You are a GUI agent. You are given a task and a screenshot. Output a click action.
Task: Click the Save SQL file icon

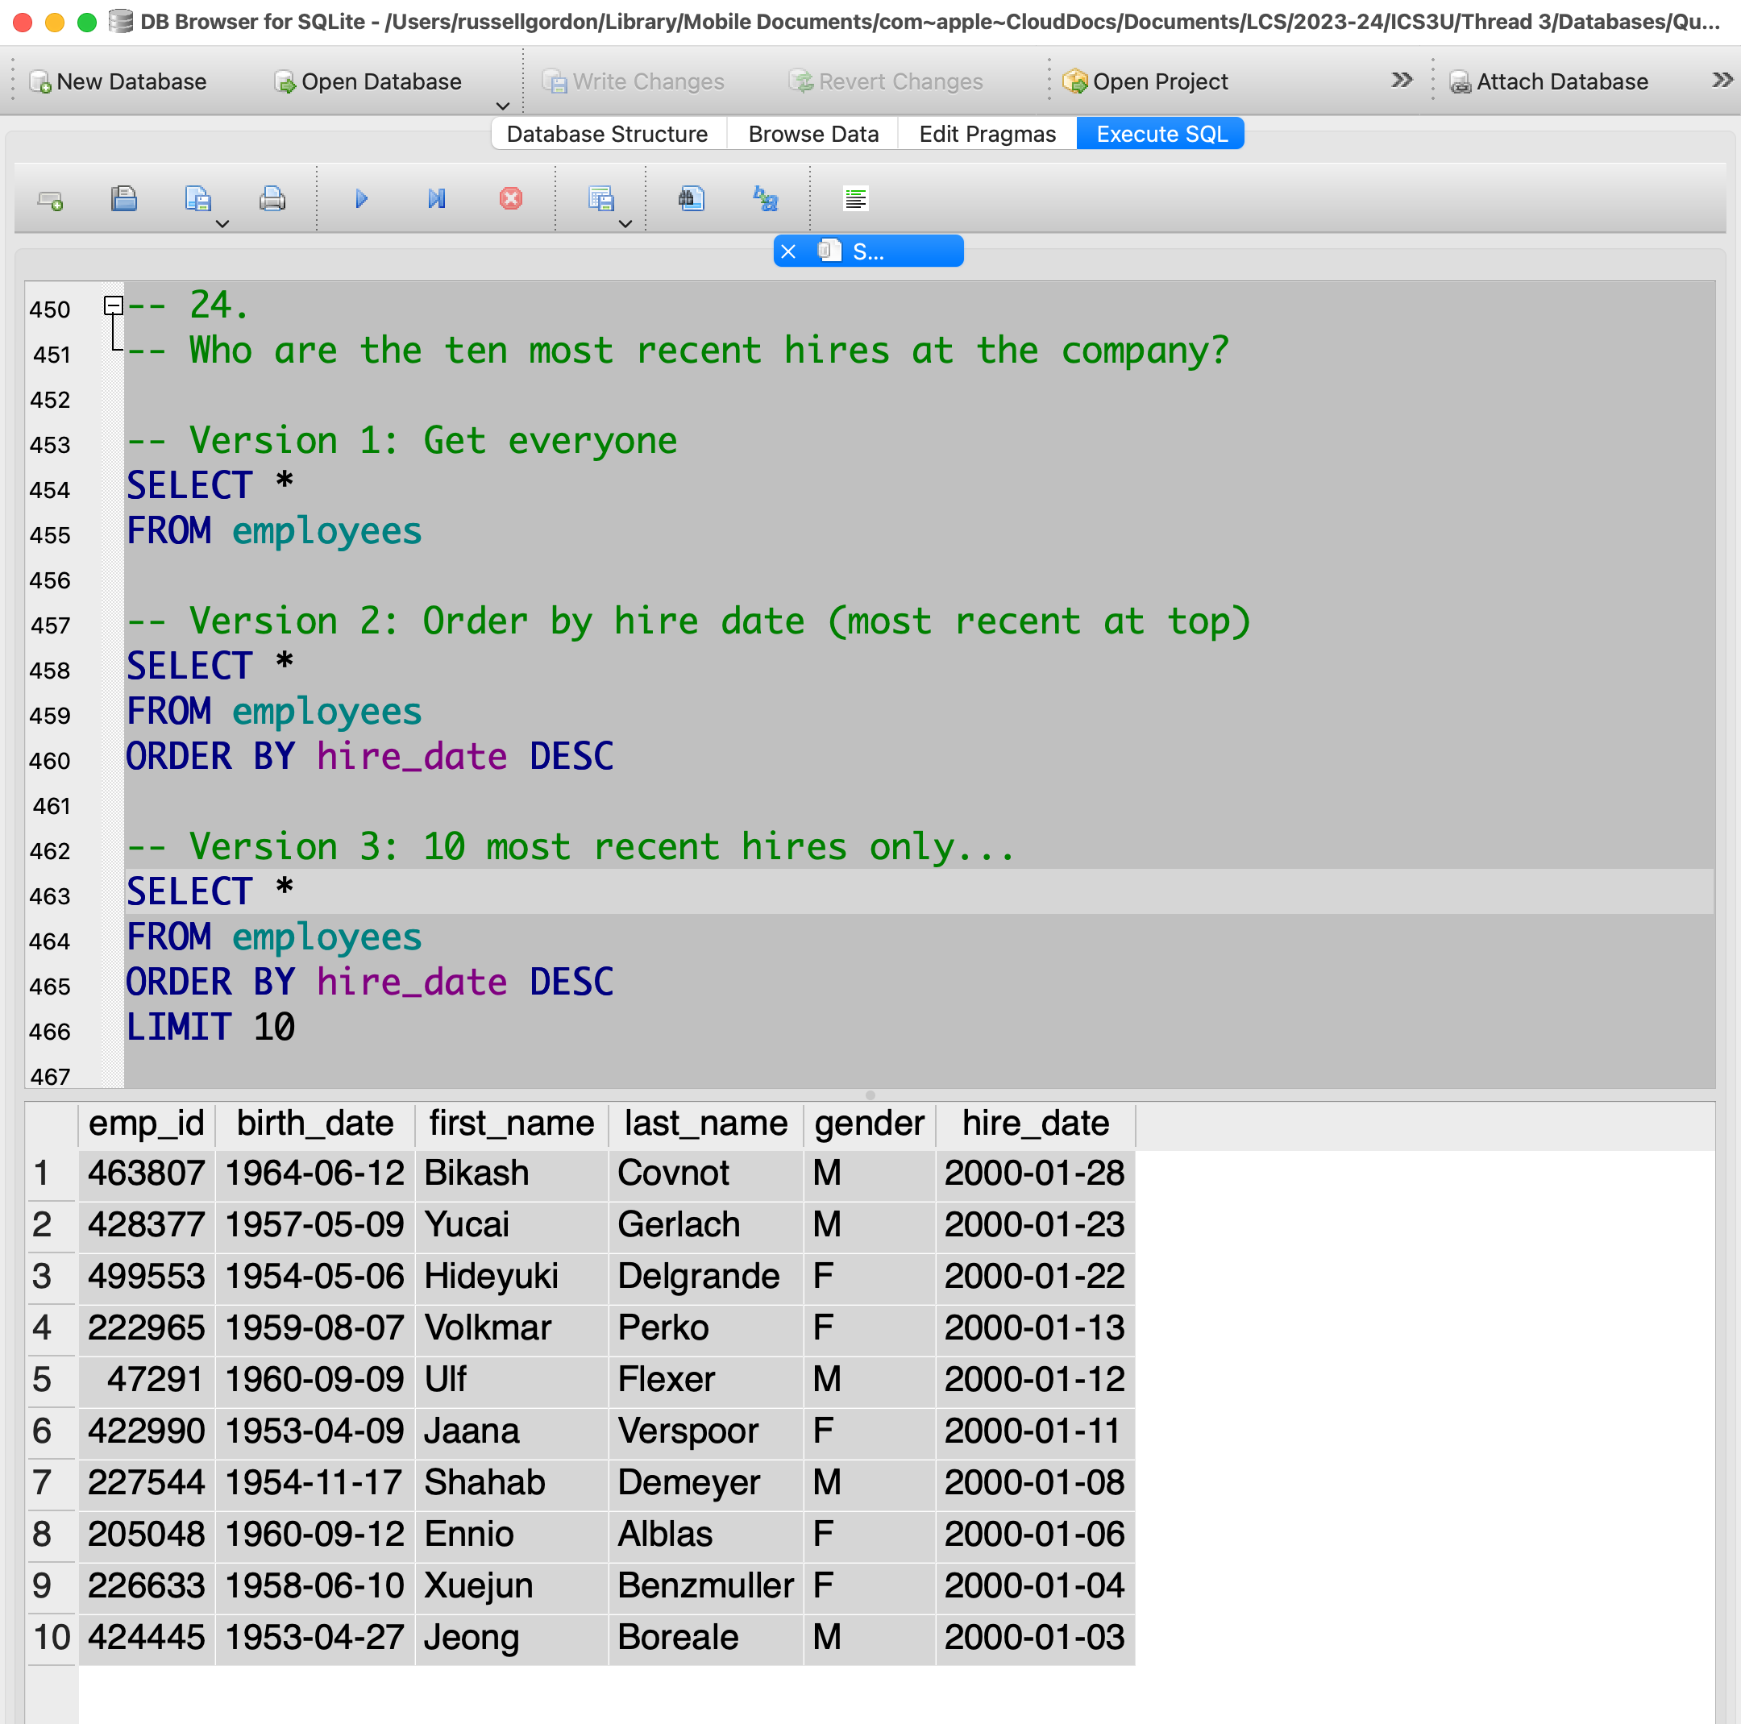coord(197,199)
